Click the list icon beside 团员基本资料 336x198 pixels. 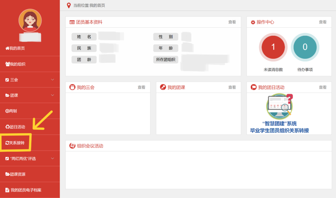point(72,22)
